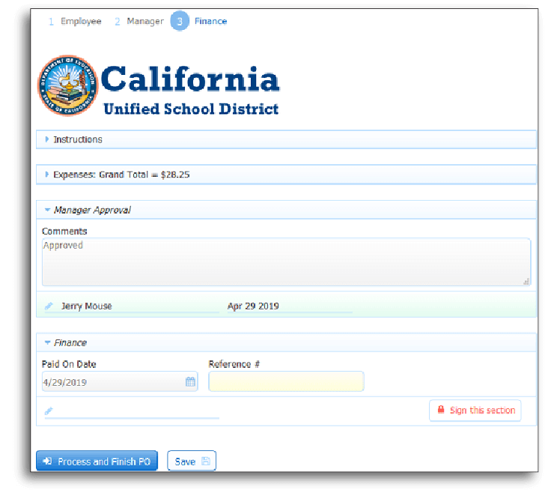Open the calendar picker for Paid On Date

(190, 381)
